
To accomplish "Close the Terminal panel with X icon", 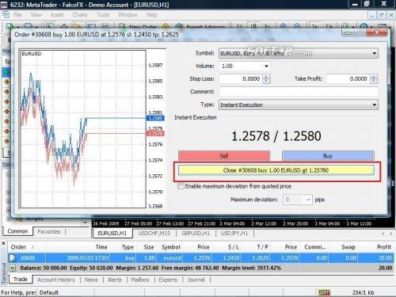I will point(3,243).
